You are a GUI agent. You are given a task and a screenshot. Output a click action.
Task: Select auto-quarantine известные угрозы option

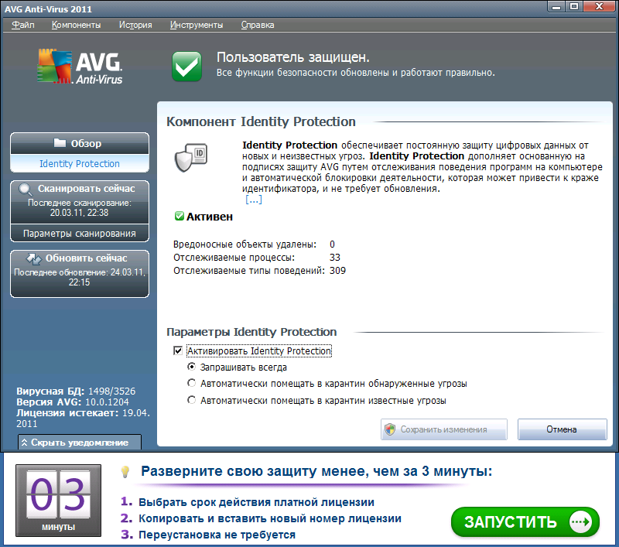coord(191,400)
